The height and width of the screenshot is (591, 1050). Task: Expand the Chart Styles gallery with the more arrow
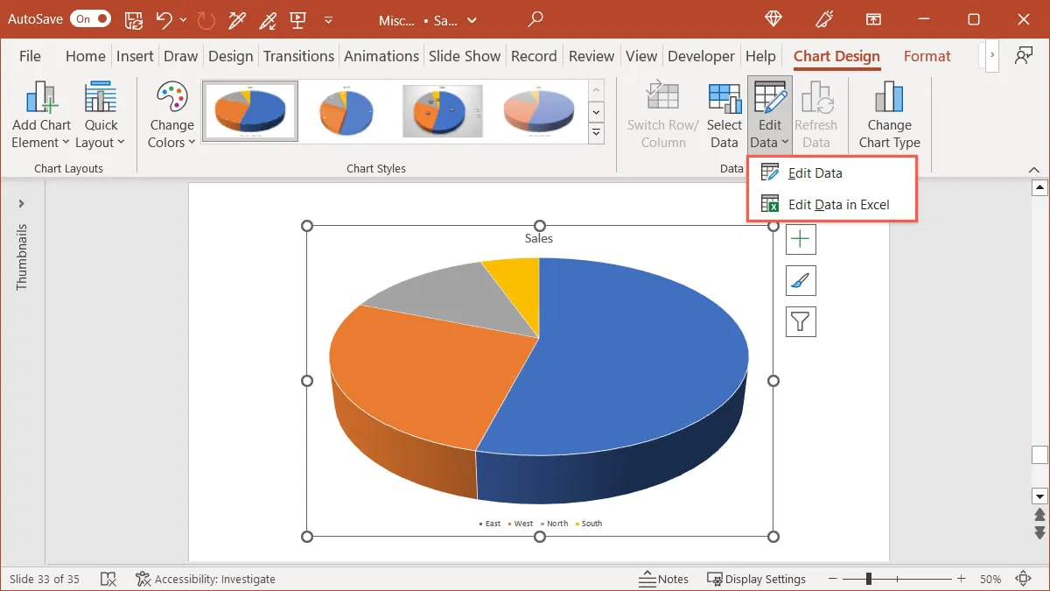click(x=596, y=133)
